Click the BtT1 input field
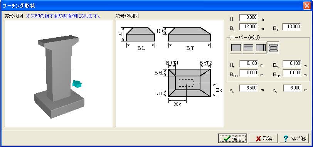 point(249,73)
